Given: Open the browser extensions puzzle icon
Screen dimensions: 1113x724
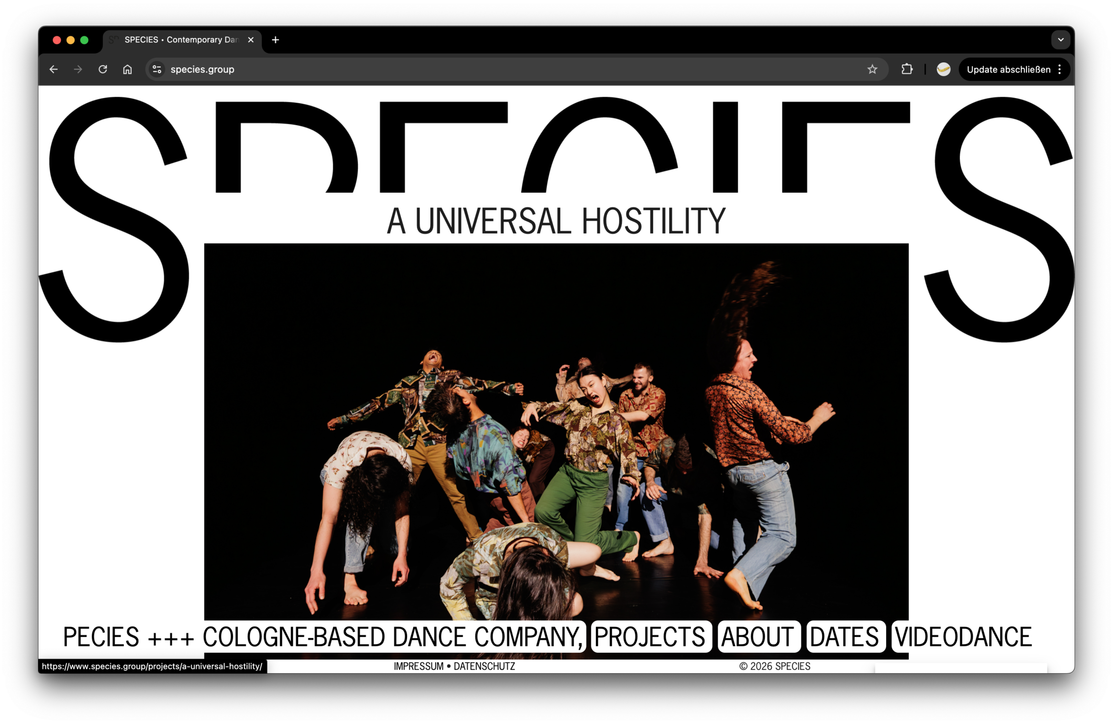Looking at the screenshot, I should (x=907, y=69).
